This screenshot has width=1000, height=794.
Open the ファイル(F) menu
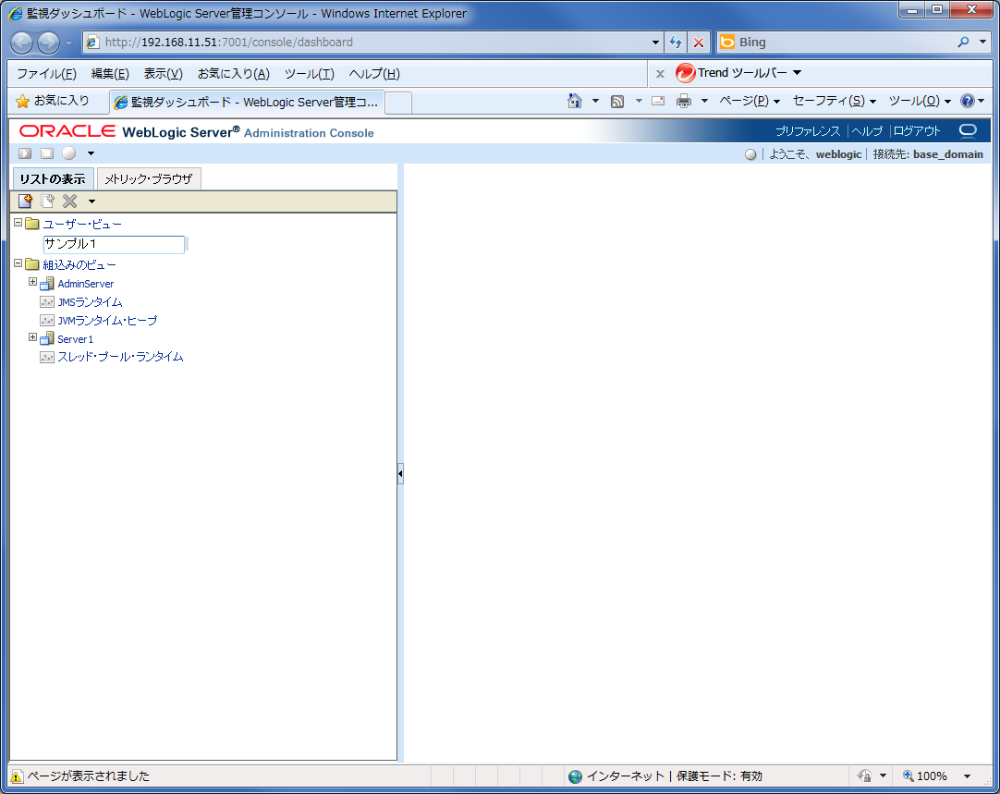[46, 74]
